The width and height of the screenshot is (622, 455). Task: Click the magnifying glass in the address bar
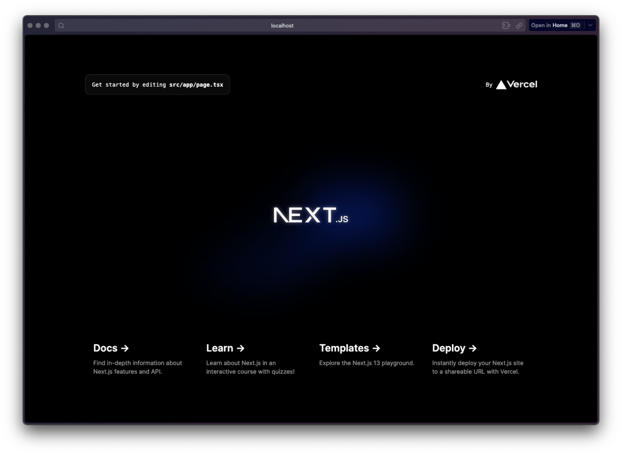click(61, 25)
